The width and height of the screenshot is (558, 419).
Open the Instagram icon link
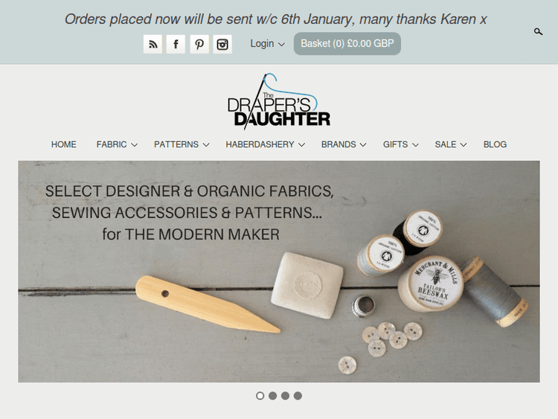pyautogui.click(x=222, y=44)
